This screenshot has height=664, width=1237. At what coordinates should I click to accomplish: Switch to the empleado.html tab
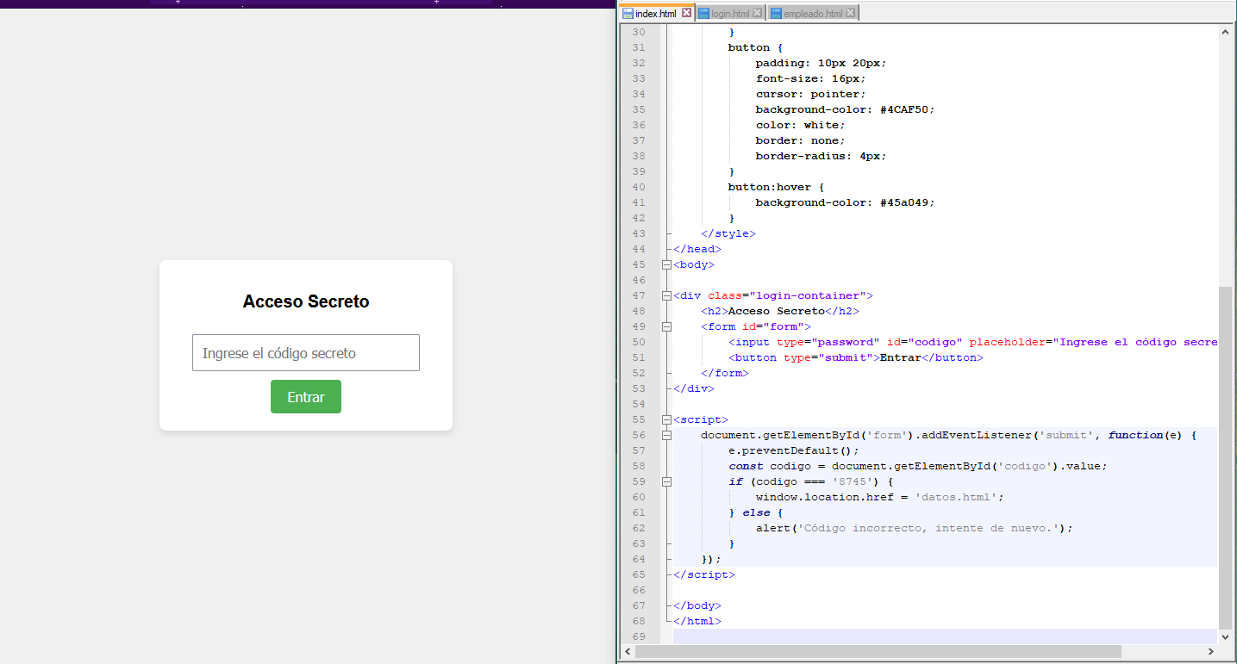pyautogui.click(x=812, y=14)
